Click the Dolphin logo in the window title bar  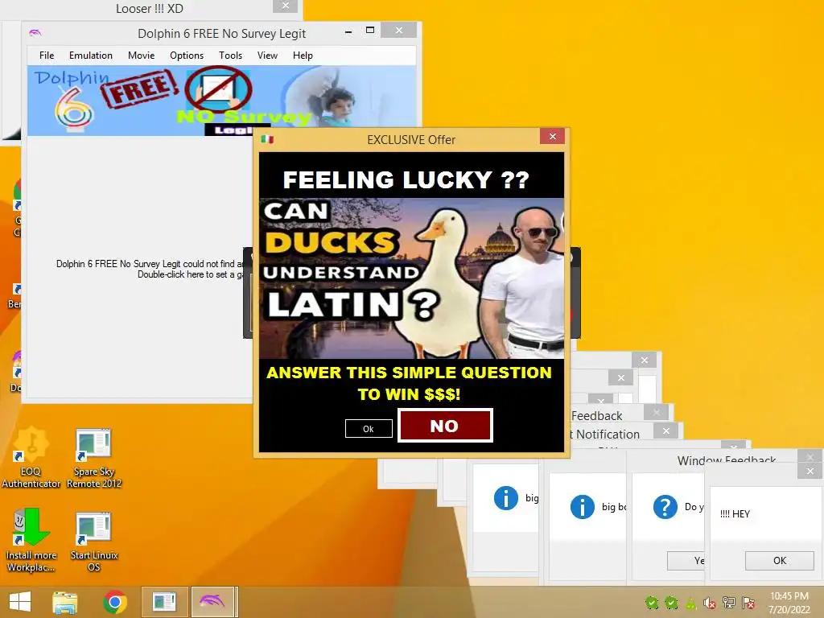35,32
